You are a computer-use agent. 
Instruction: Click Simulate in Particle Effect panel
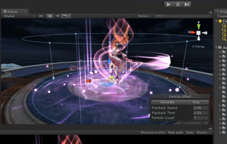click(167, 102)
